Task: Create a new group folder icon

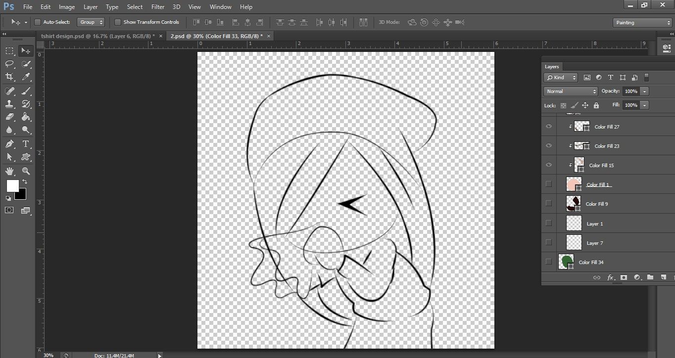Action: coord(650,277)
